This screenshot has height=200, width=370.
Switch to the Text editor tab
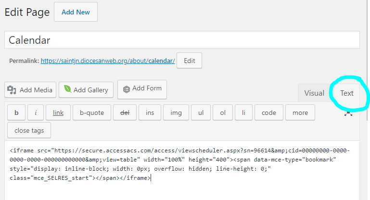346,93
